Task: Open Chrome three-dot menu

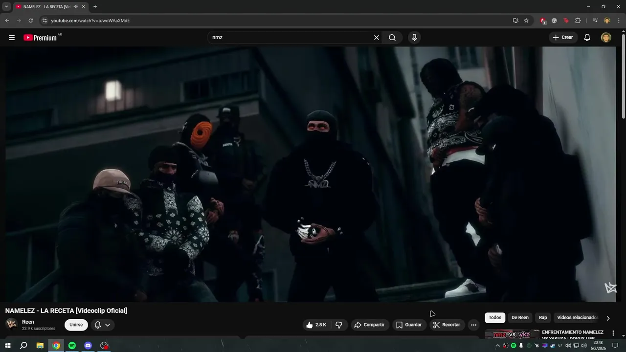Action: [619, 21]
